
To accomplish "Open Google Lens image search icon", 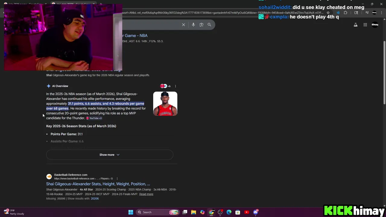I will point(201,25).
